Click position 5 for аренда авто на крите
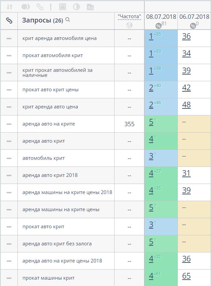The image size is (211, 286). point(151,123)
